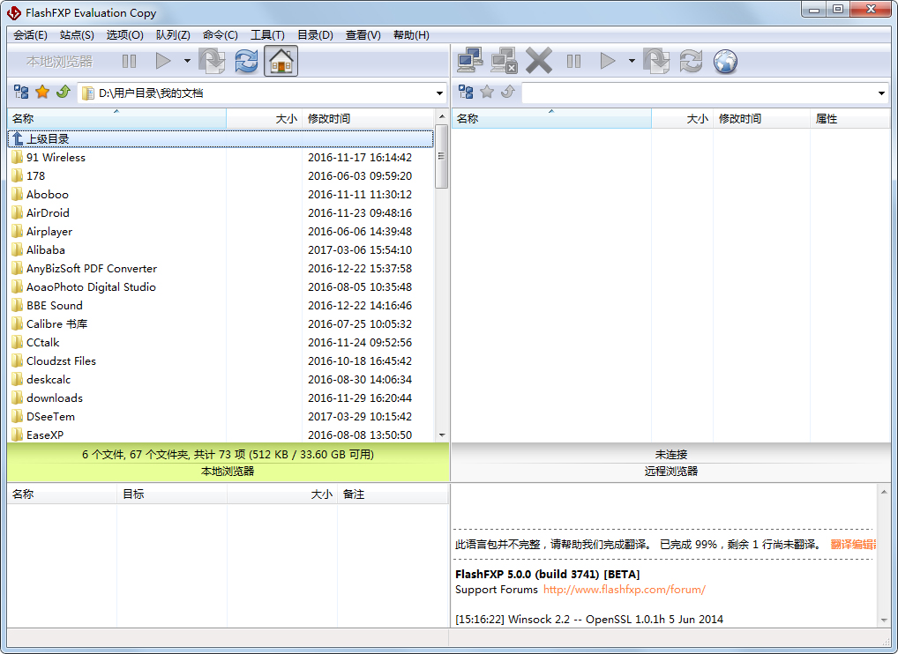Open the flashfxp.com forum link
The height and width of the screenshot is (654, 898).
[625, 590]
